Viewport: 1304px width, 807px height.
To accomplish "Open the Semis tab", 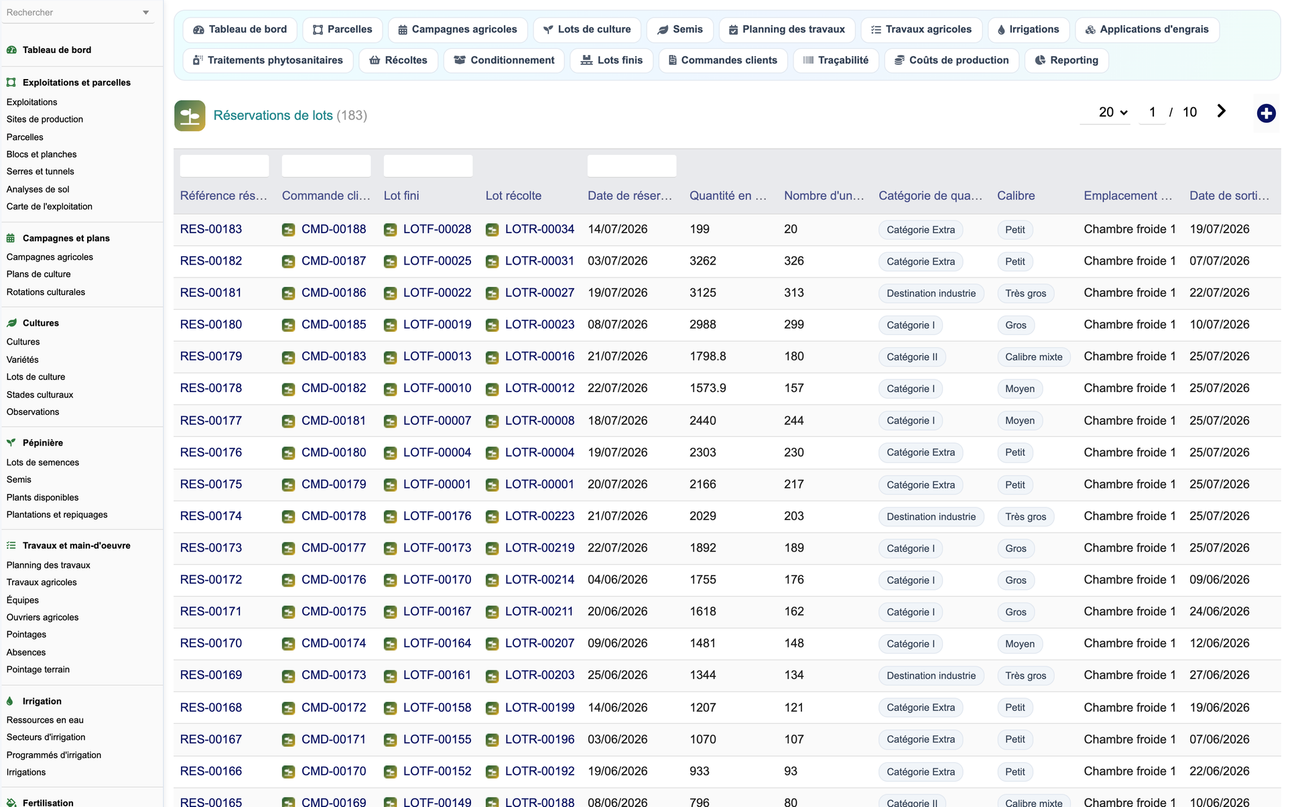I will coord(680,29).
